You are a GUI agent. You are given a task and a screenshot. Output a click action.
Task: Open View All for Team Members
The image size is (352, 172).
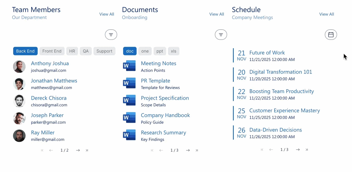click(107, 14)
